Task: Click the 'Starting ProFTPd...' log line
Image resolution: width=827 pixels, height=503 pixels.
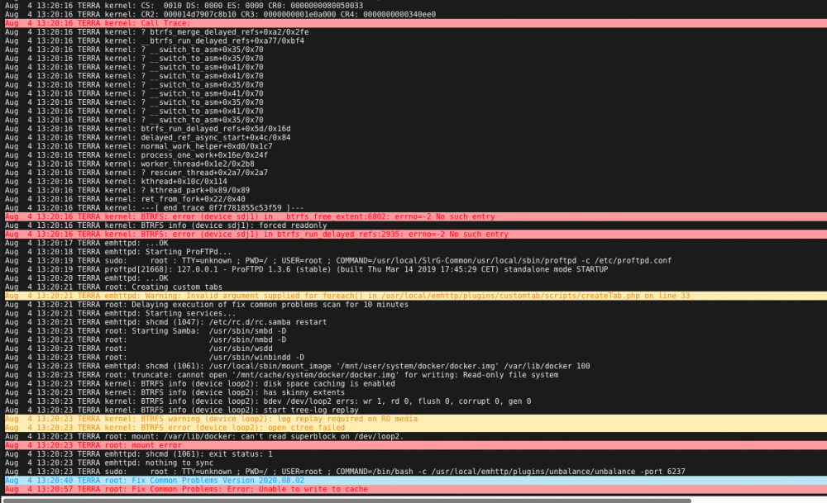Action: click(x=118, y=252)
